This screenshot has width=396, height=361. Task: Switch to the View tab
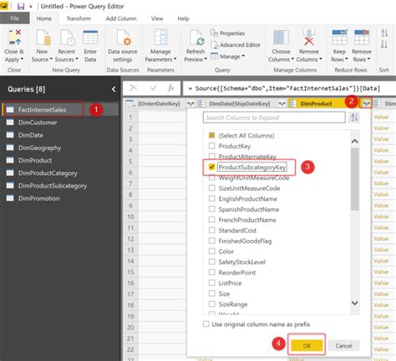coord(157,18)
